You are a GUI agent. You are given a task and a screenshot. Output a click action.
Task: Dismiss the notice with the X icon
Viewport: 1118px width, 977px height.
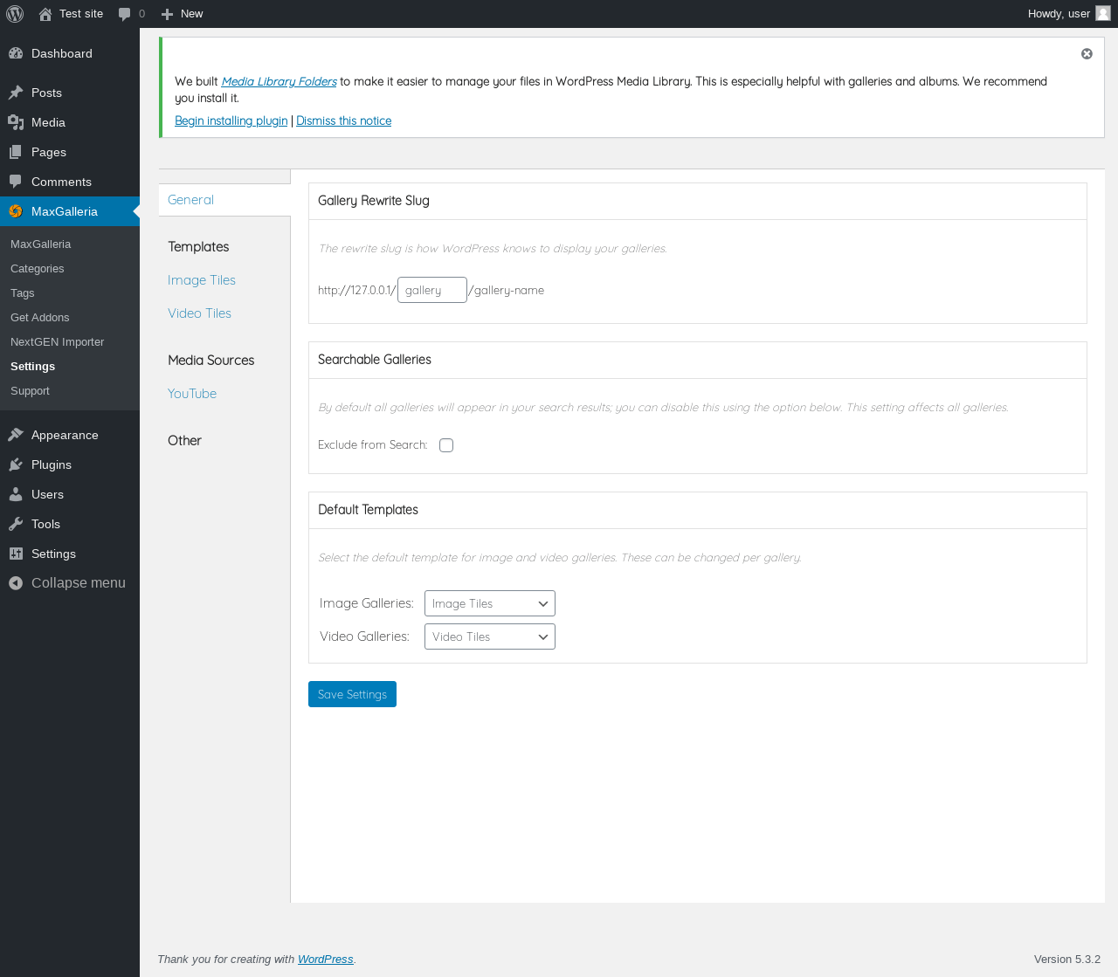[x=1087, y=54]
